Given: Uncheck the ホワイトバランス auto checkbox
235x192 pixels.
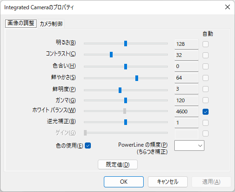Looking at the screenshot, I should click(x=205, y=112).
